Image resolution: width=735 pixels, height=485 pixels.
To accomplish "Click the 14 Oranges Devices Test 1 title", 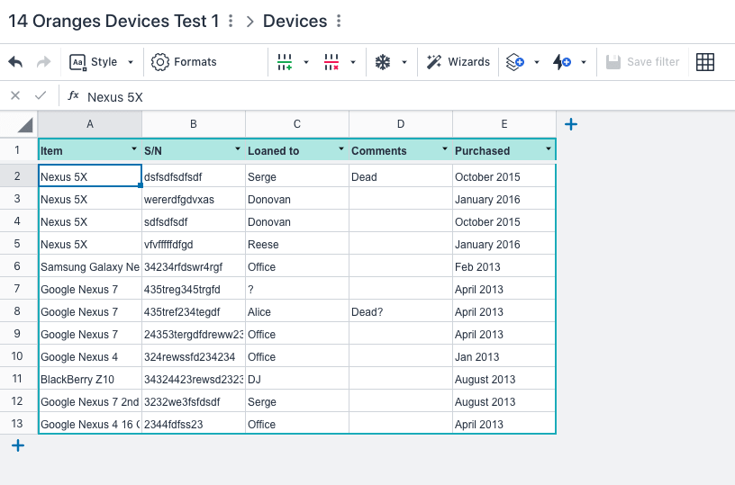I will click(113, 21).
